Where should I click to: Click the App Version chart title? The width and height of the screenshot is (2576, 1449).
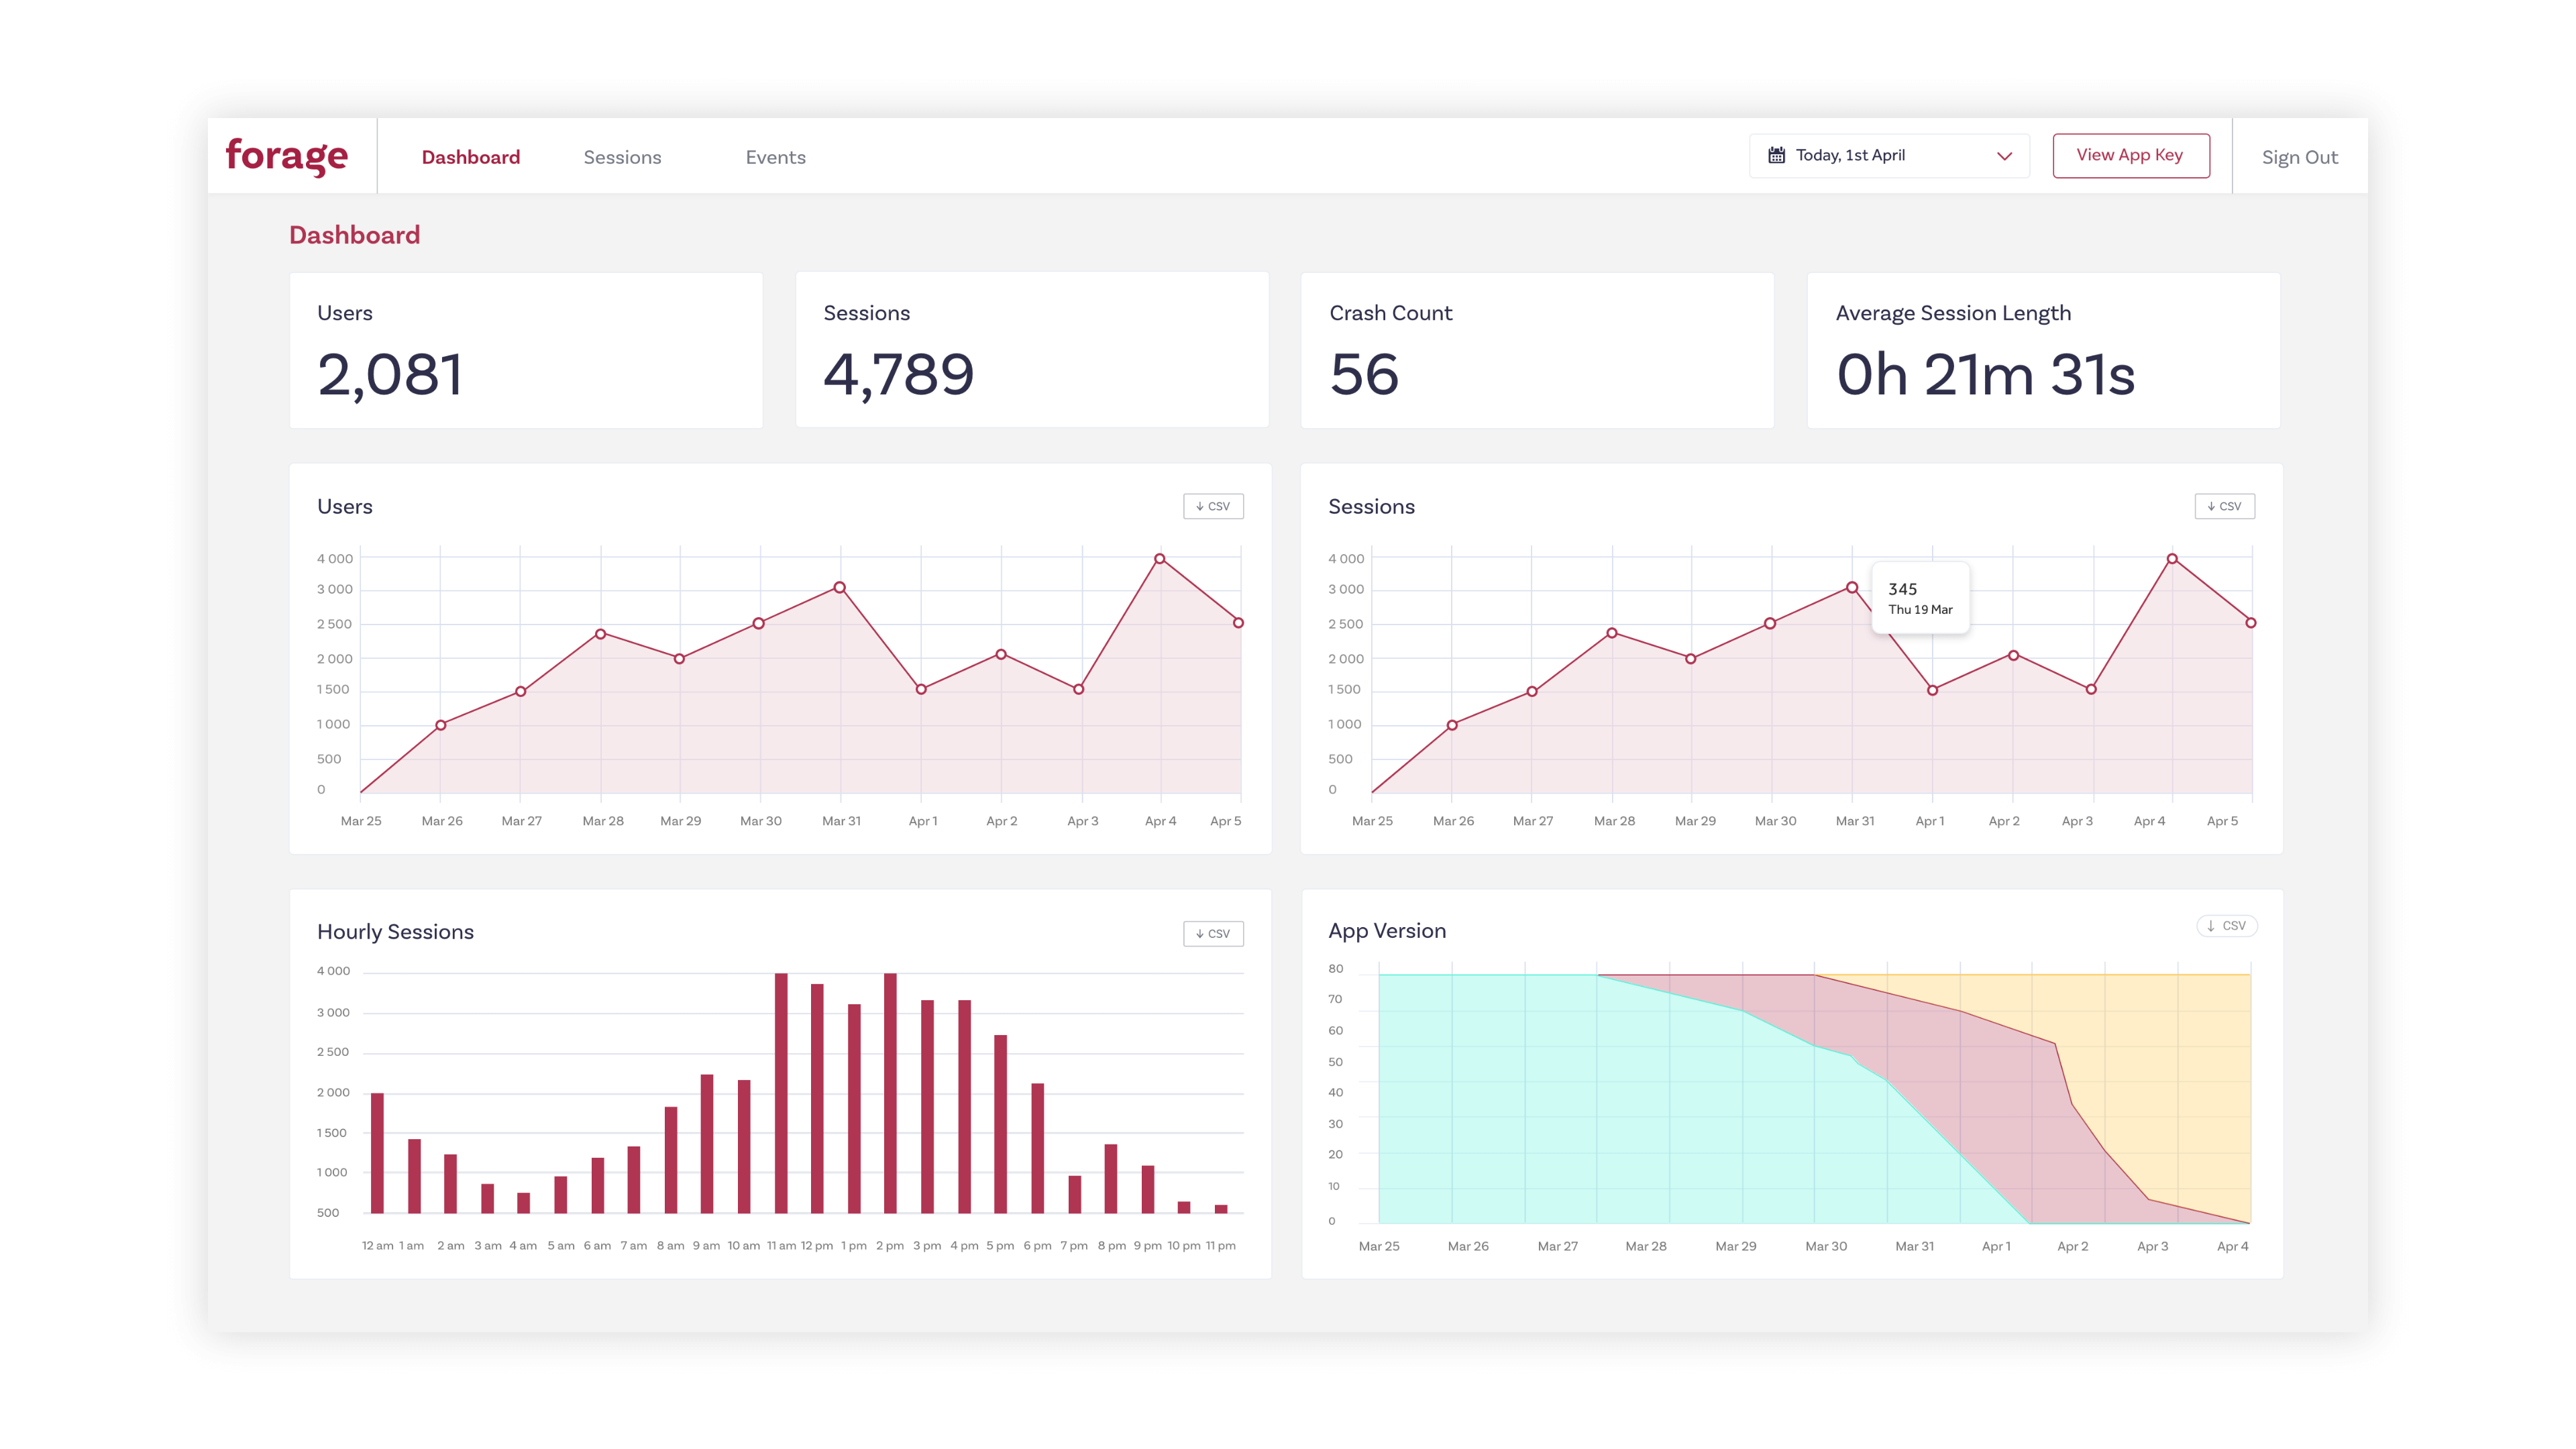click(x=1387, y=930)
